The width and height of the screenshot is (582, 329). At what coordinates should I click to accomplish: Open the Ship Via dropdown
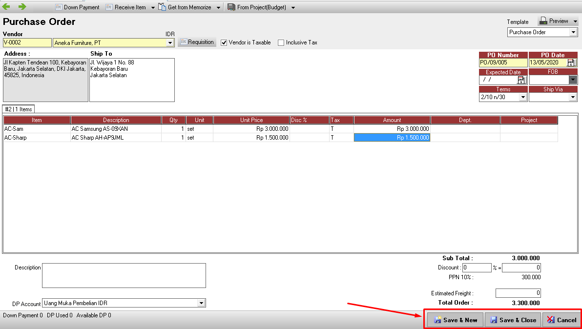pos(573,97)
